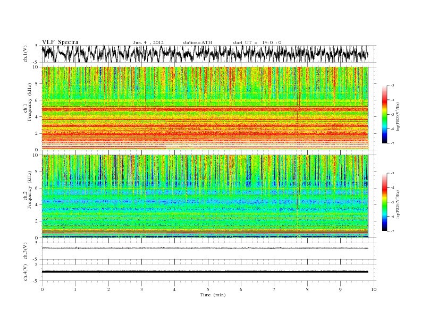Click the time axis tick label '3'
This screenshot has width=421, height=325.
tap(141, 289)
